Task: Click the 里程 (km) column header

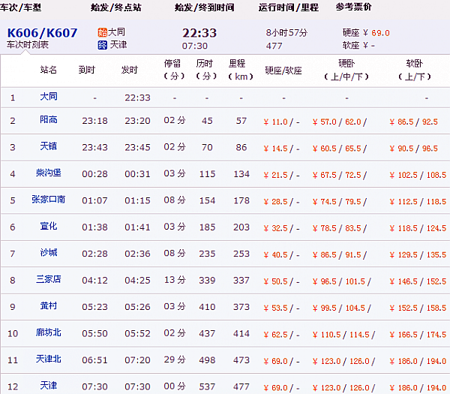Action: (241, 70)
